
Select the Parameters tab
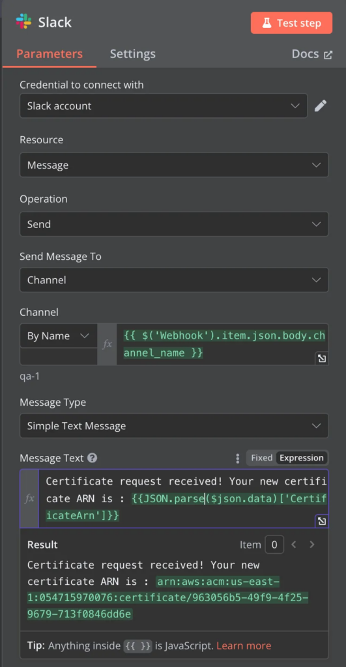pos(50,54)
